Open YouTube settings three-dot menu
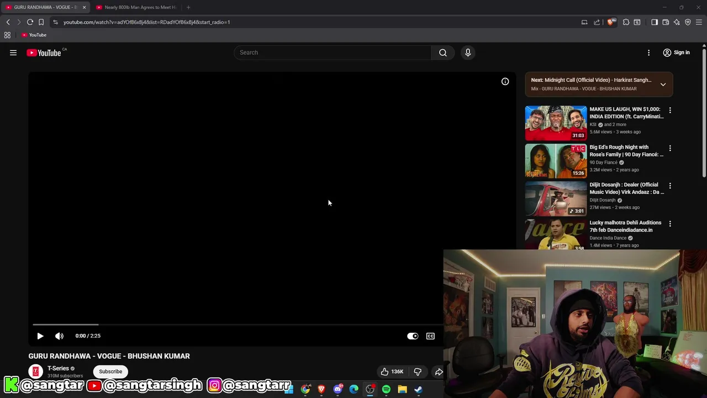 coord(648,53)
